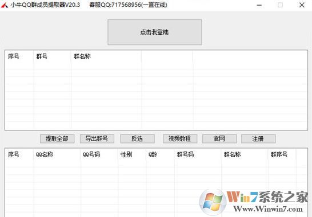Close the 小牛QQ群成员提取器 window
The image size is (312, 217).
pyautogui.click(x=302, y=5)
